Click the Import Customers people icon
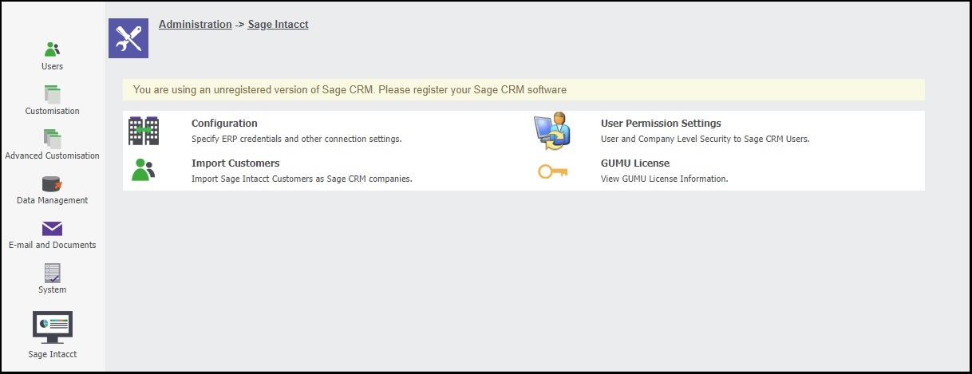 pyautogui.click(x=144, y=170)
